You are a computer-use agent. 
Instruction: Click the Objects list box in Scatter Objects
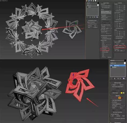click(106, 12)
